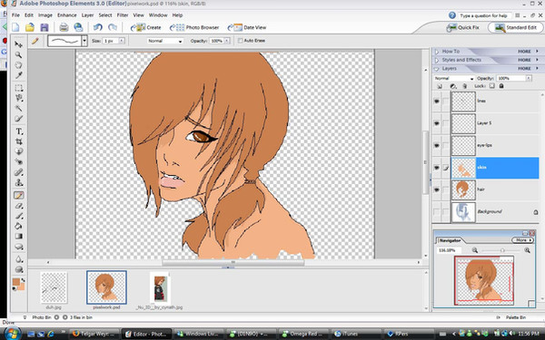The width and height of the screenshot is (545, 340).
Task: Toggle lock transparent pixels checkbox
Action: [x=491, y=86]
